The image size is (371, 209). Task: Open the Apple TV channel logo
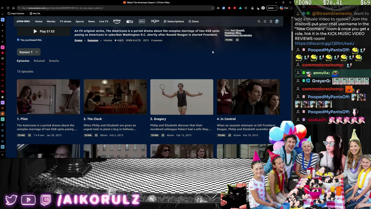pyautogui.click(x=130, y=21)
